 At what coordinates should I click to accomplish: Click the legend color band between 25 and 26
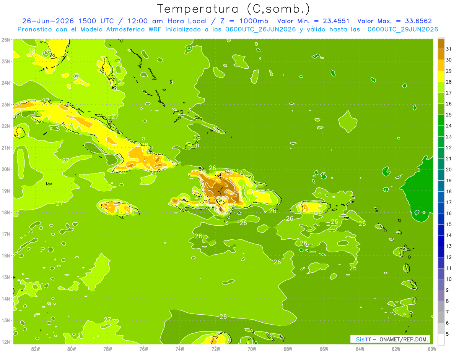[441, 109]
